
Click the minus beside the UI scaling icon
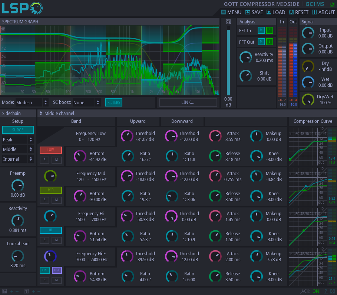(x=17, y=291)
